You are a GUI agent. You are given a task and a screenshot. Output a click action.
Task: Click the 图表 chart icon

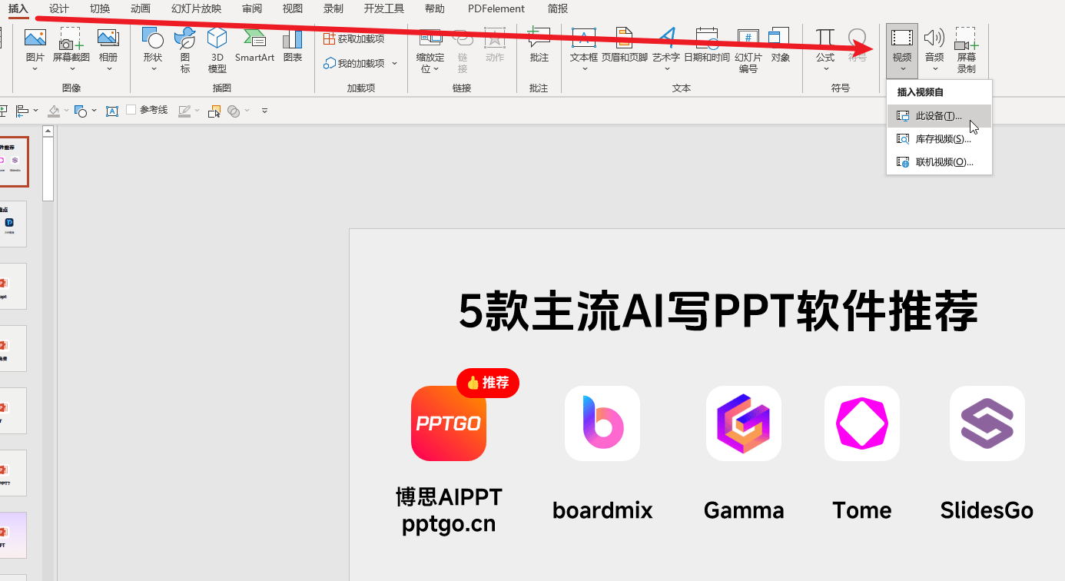tap(292, 38)
